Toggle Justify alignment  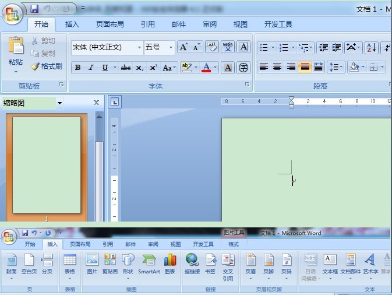click(x=305, y=67)
